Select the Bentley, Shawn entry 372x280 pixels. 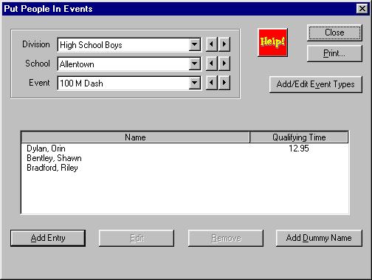[x=54, y=158]
